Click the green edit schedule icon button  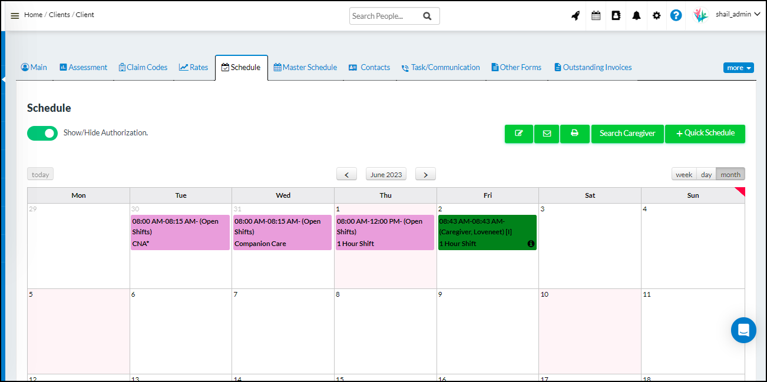click(x=518, y=134)
